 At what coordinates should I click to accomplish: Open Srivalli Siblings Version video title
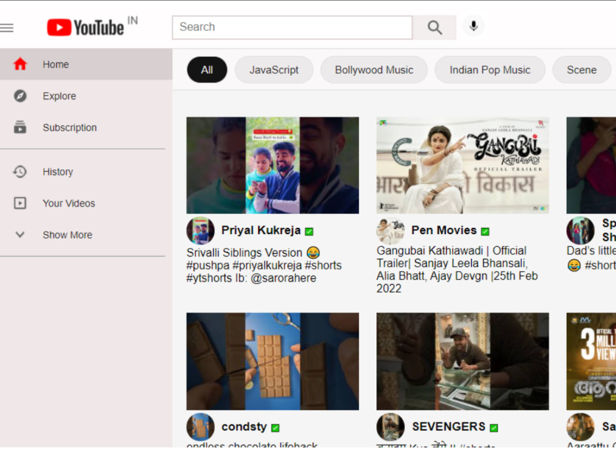coord(264,265)
